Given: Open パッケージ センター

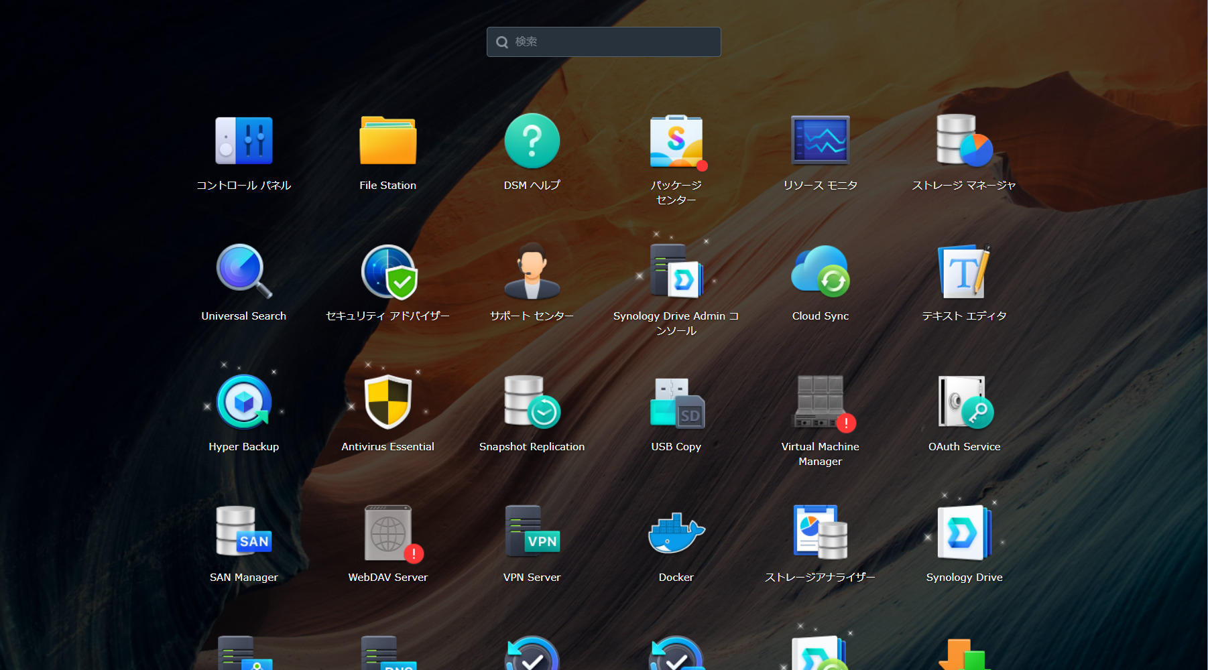Looking at the screenshot, I should click(676, 141).
